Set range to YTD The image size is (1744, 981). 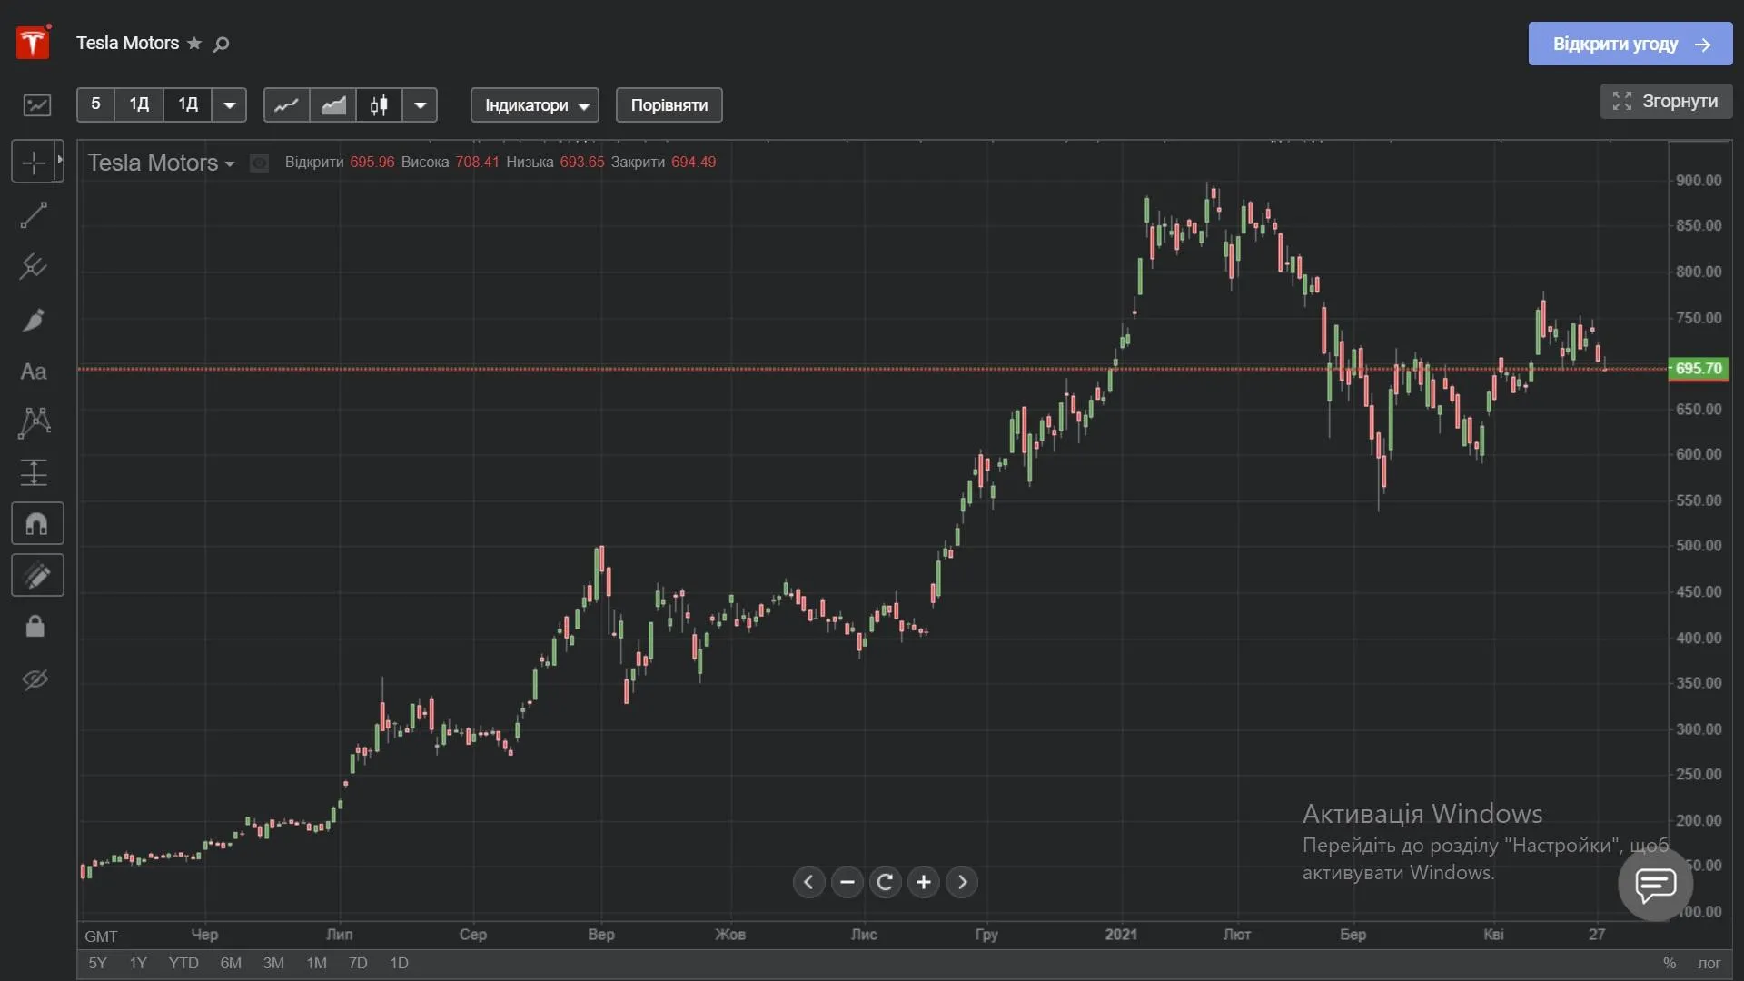point(183,963)
